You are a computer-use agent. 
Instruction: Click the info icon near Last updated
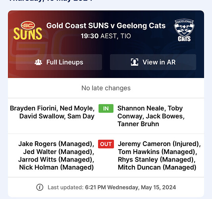(x=40, y=187)
